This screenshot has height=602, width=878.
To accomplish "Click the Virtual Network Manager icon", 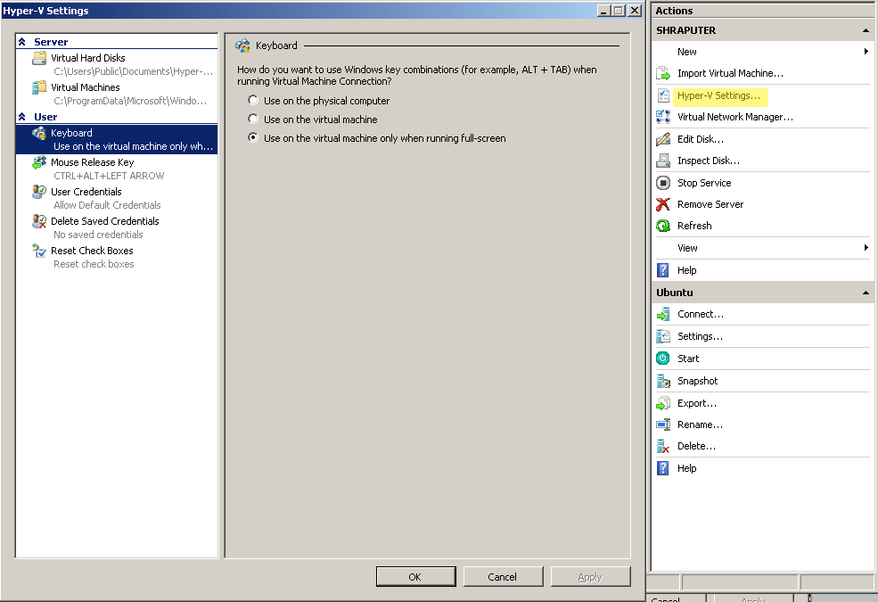I will tap(663, 117).
